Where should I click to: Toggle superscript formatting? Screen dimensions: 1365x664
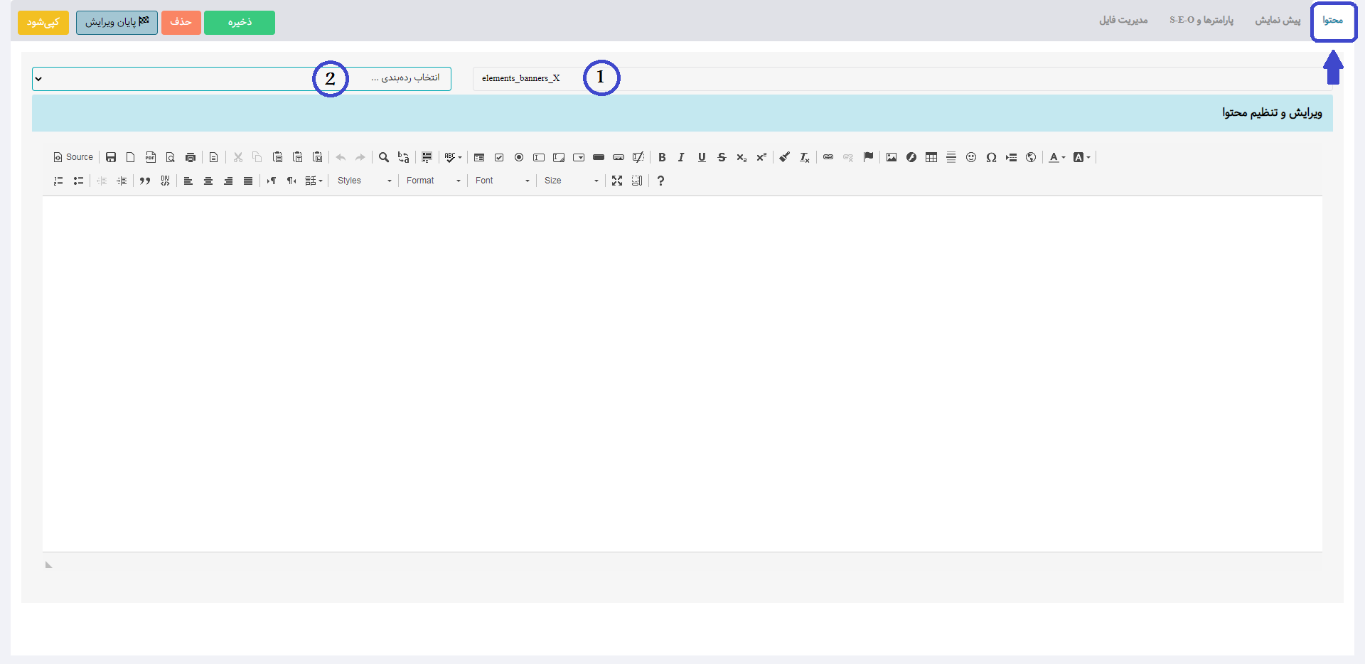tap(761, 157)
